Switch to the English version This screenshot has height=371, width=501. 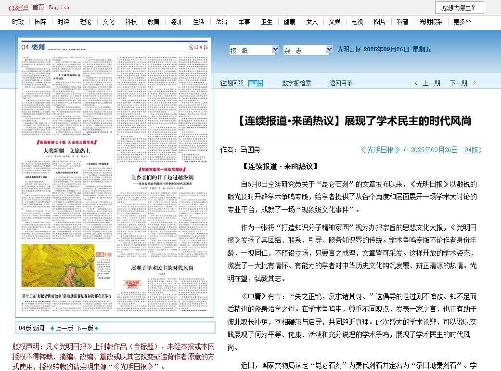point(59,7)
